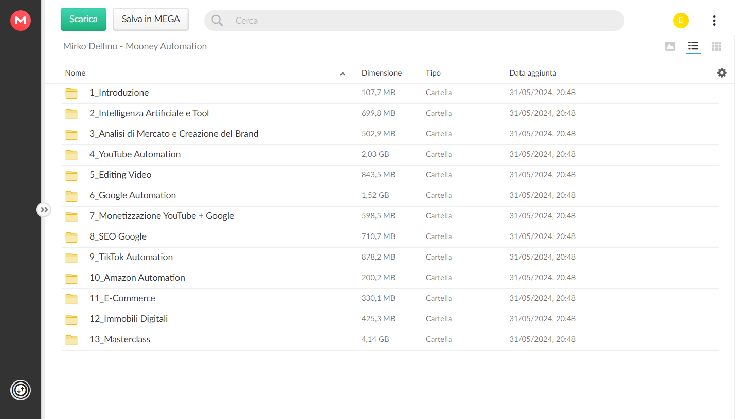Viewport: 735px width, 419px height.
Task: Click the 2,03 GB size cell
Action: coord(375,154)
